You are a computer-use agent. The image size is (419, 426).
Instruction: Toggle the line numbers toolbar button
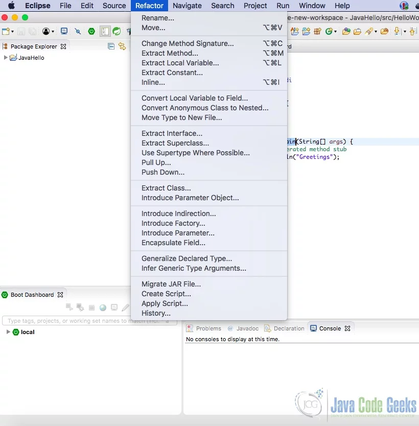105,32
